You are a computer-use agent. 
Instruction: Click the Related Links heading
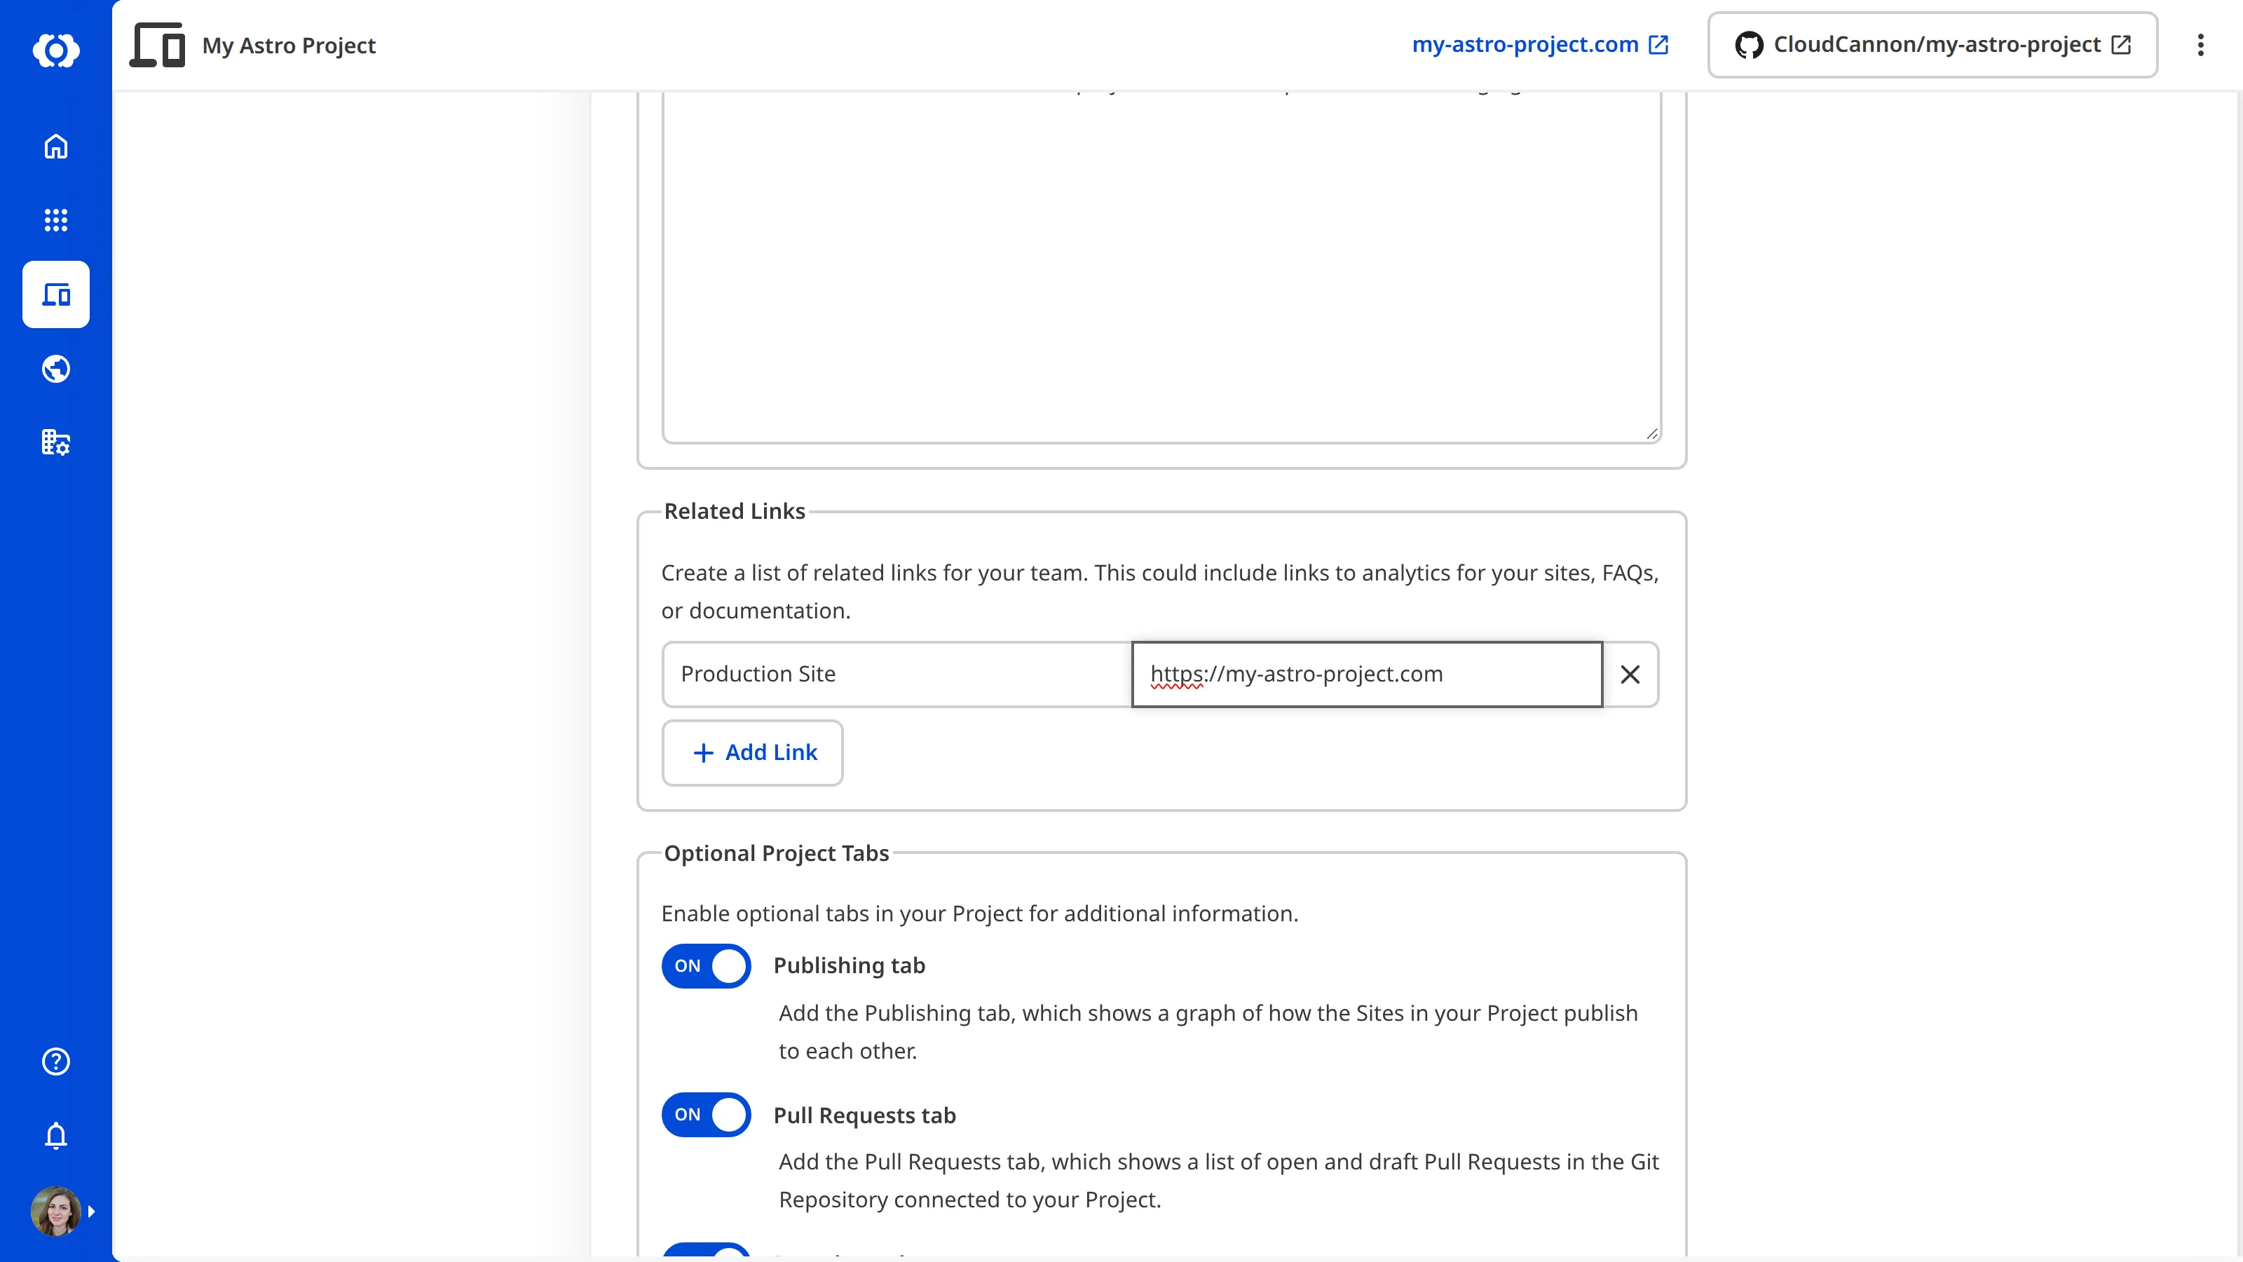pyautogui.click(x=734, y=511)
